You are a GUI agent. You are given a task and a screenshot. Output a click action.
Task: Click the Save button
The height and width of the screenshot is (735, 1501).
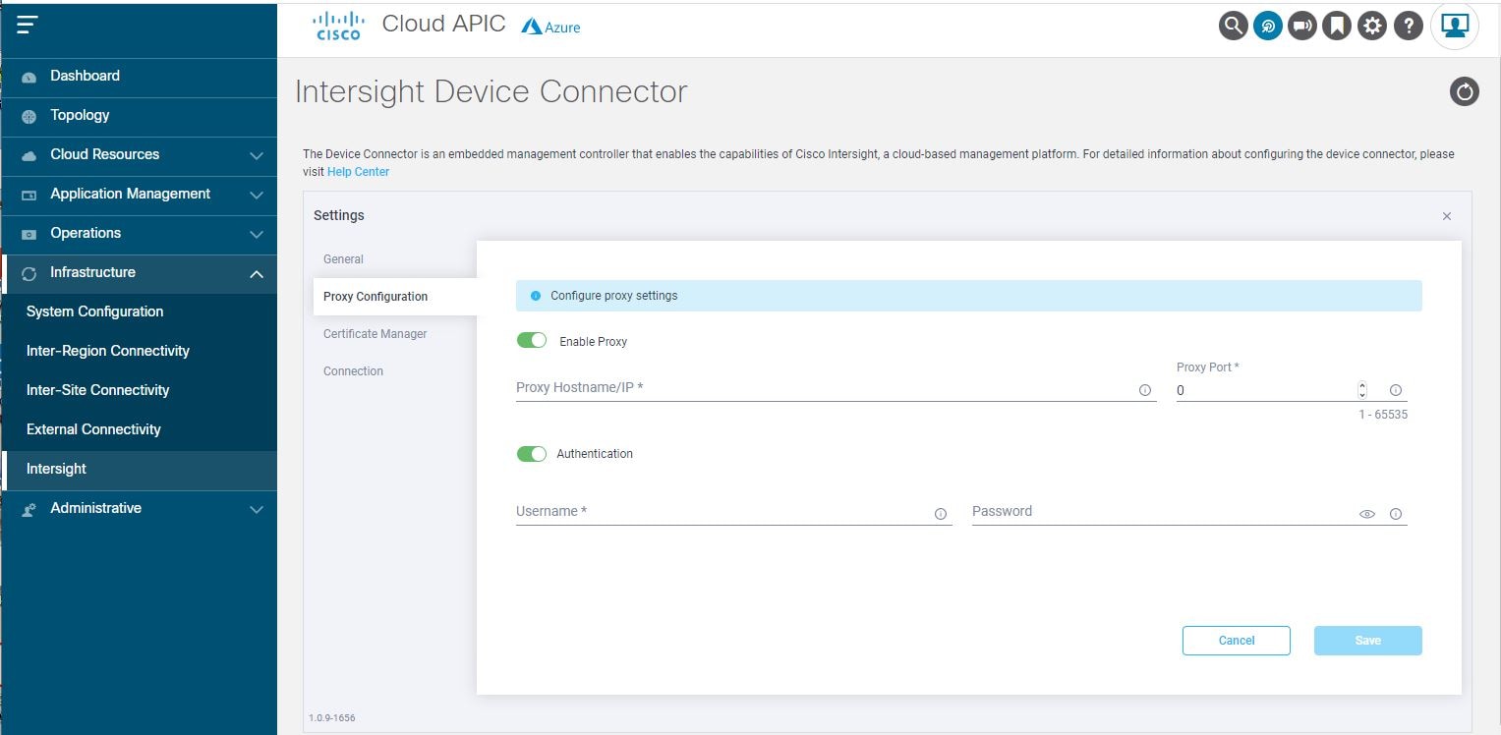tap(1368, 641)
